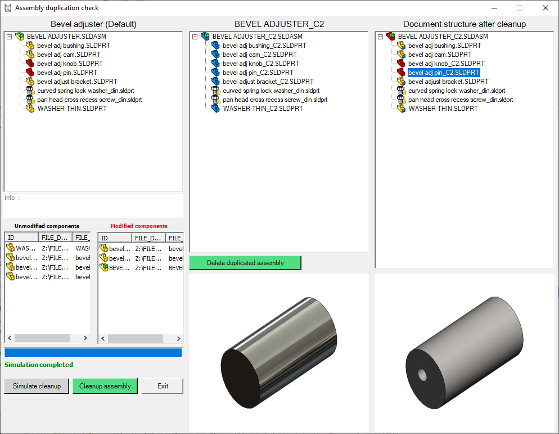Click the part icon for WASHER-THIN.SLDPRT in left tree
Viewport: 559px width, 434px height.
(x=30, y=109)
